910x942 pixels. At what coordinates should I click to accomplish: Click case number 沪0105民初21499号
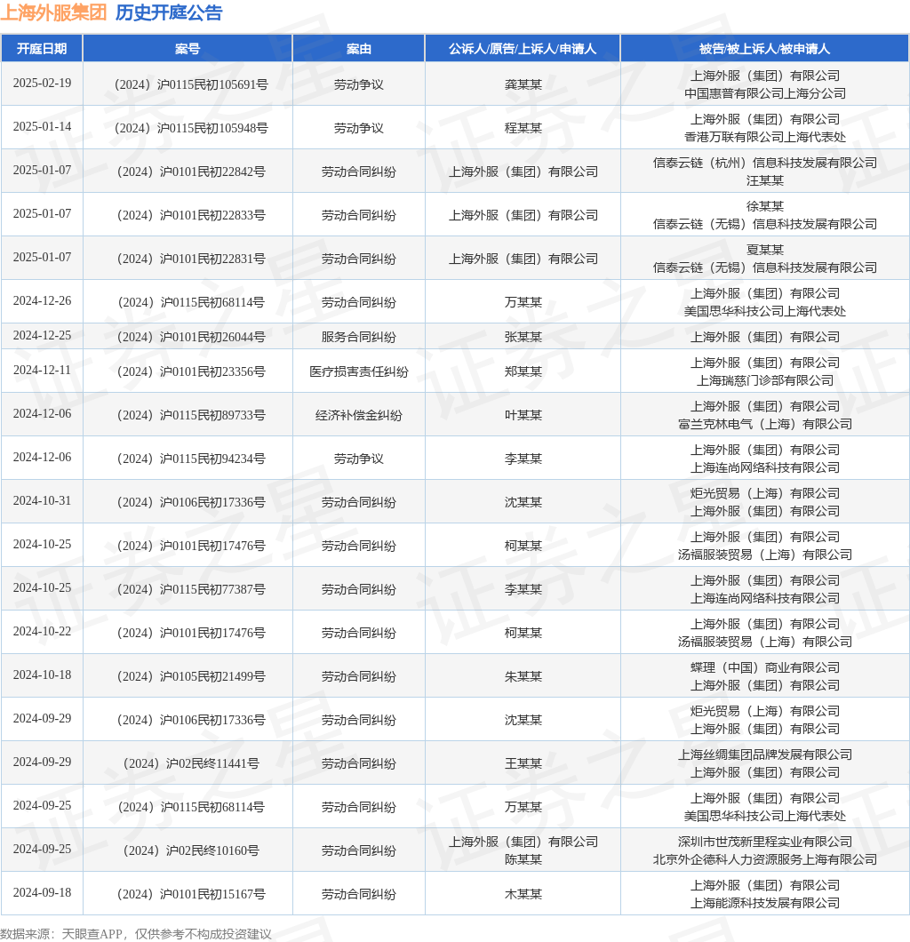[212, 676]
